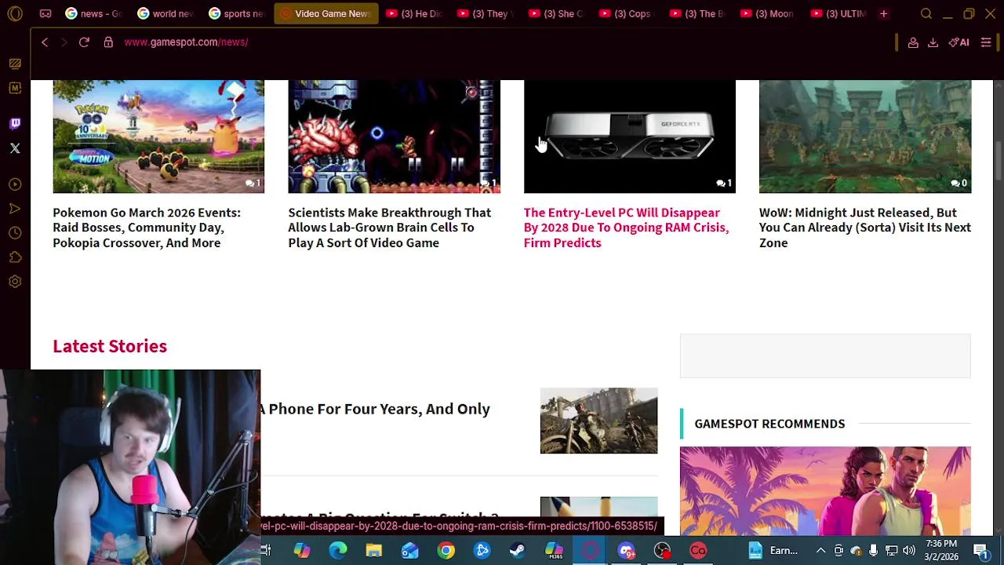
Task: Open the WoW Midnight zone thumbnail
Action: (x=865, y=137)
